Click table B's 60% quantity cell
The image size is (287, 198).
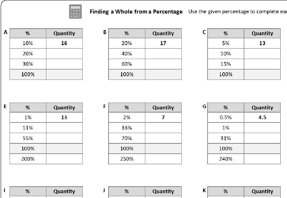[x=163, y=64]
